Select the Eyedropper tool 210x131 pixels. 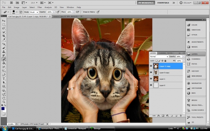(3, 40)
